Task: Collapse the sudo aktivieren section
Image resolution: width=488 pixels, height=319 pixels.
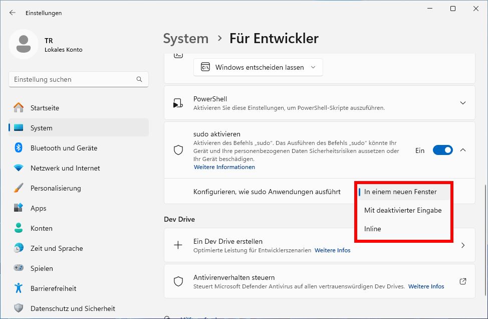Action: [463, 150]
